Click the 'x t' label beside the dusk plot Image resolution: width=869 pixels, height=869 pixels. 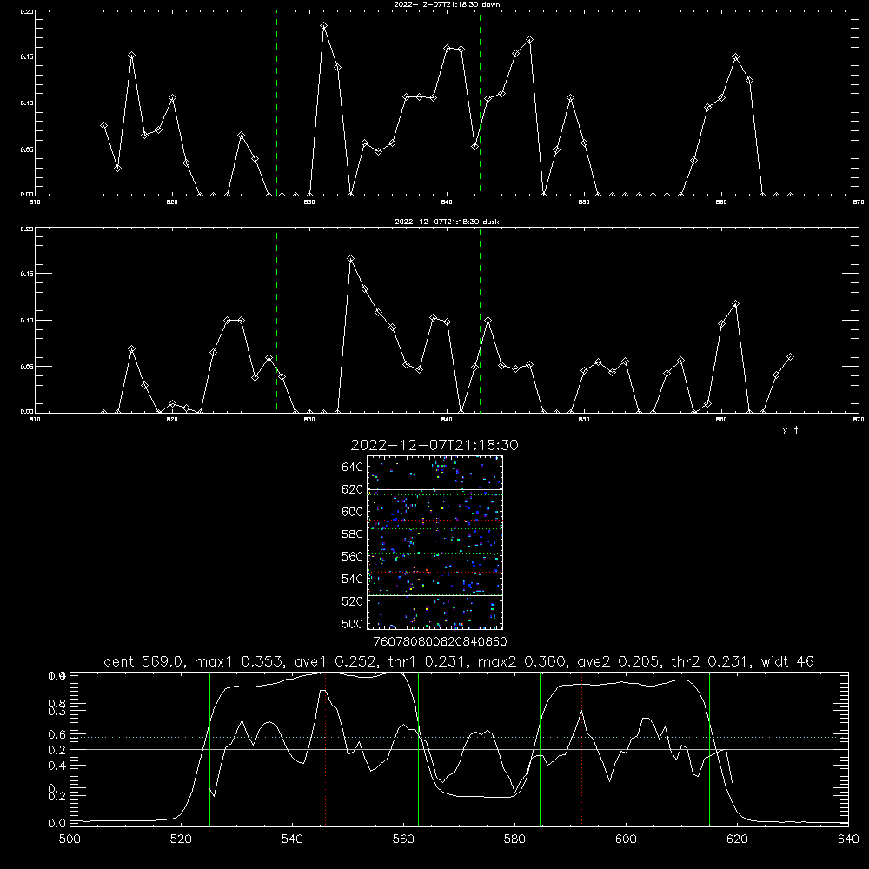click(x=790, y=431)
